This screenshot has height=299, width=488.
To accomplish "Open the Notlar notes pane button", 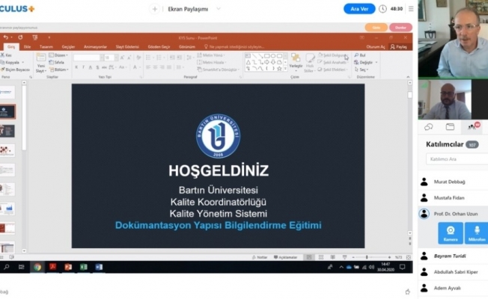I will pos(260,256).
